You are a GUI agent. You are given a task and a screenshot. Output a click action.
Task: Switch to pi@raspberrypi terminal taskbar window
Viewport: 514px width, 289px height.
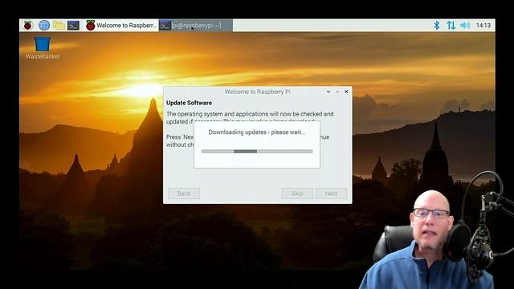(x=196, y=25)
